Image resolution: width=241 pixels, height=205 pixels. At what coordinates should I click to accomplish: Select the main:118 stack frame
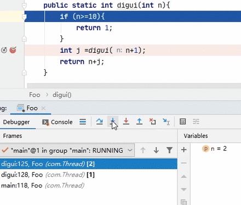pos(89,186)
